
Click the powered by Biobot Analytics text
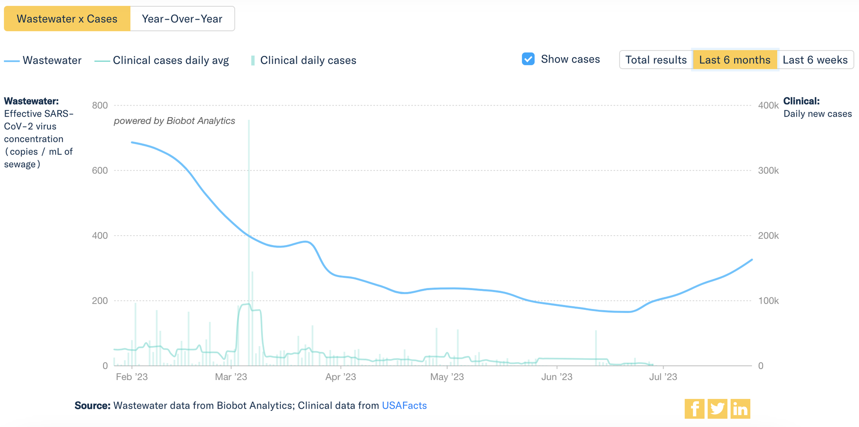[x=174, y=121]
